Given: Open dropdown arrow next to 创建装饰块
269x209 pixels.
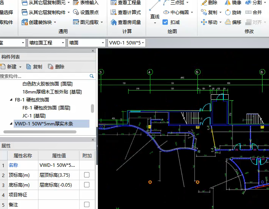Looking at the screenshot, I should (x=55, y=22).
